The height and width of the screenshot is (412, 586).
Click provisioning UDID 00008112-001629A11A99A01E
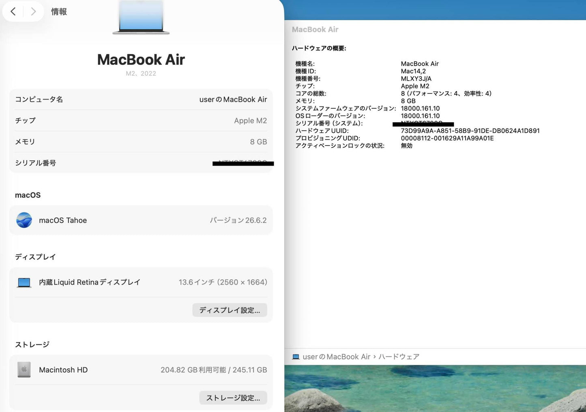tap(447, 138)
